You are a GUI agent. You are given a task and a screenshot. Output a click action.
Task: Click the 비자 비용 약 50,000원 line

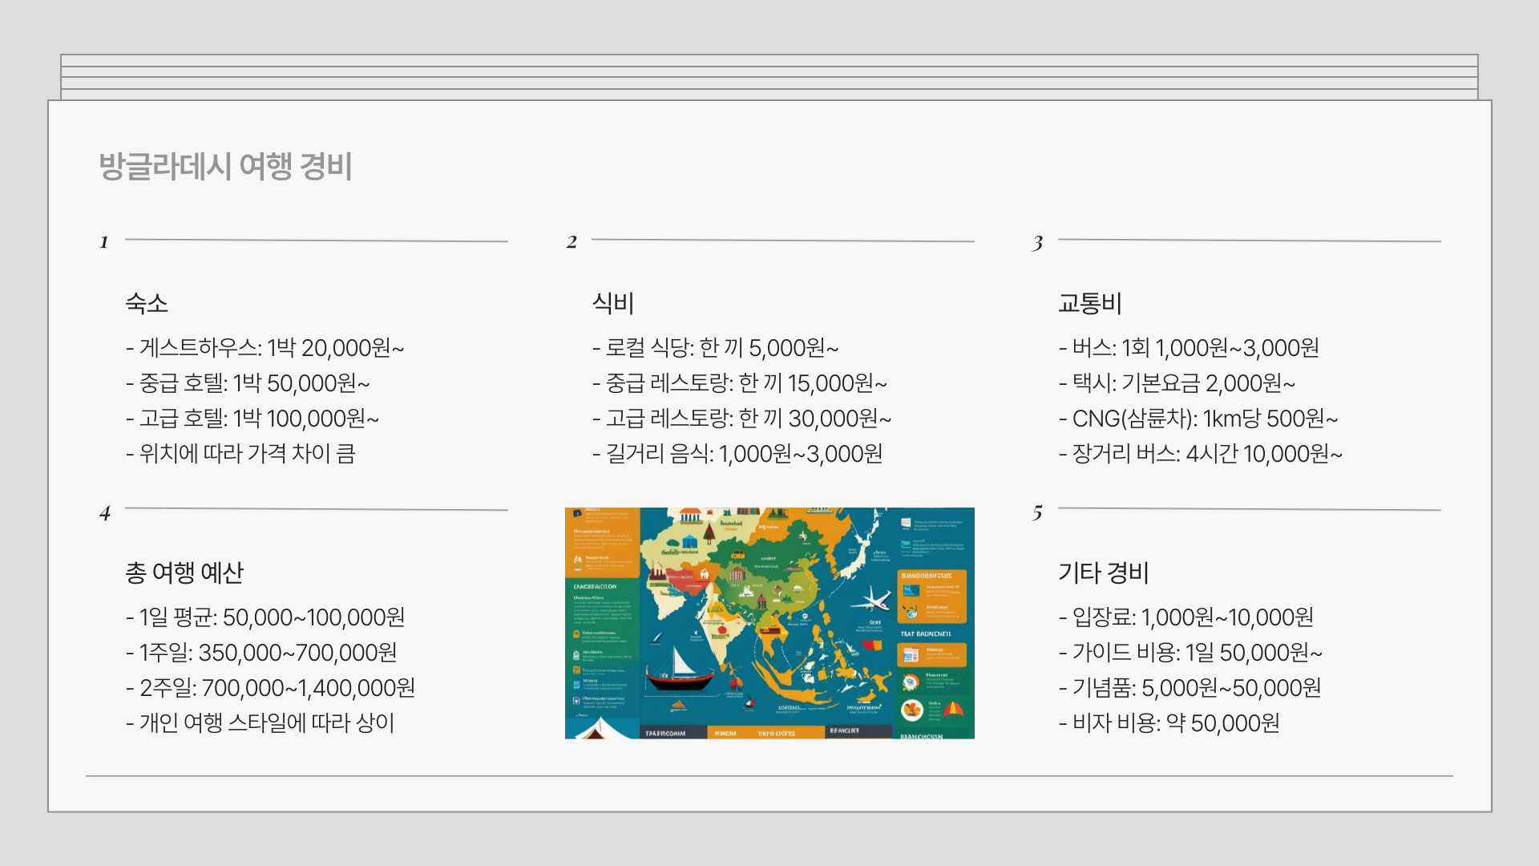pos(1169,723)
